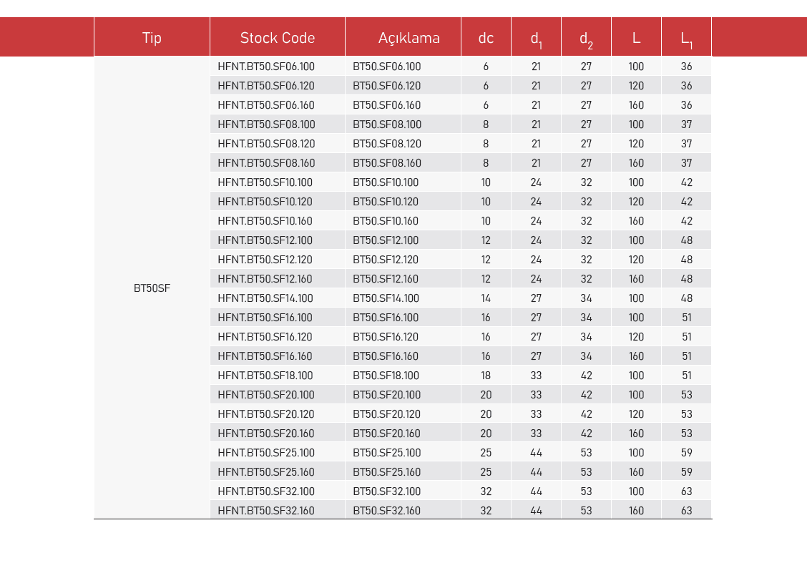This screenshot has height=563, width=807.
Task: Click Açıklama cell BT50.SF20.100
Action: pos(387,395)
